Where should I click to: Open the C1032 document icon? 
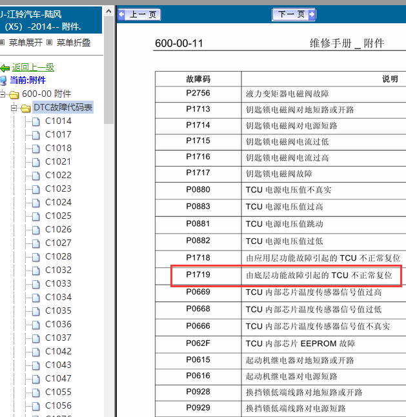click(36, 270)
